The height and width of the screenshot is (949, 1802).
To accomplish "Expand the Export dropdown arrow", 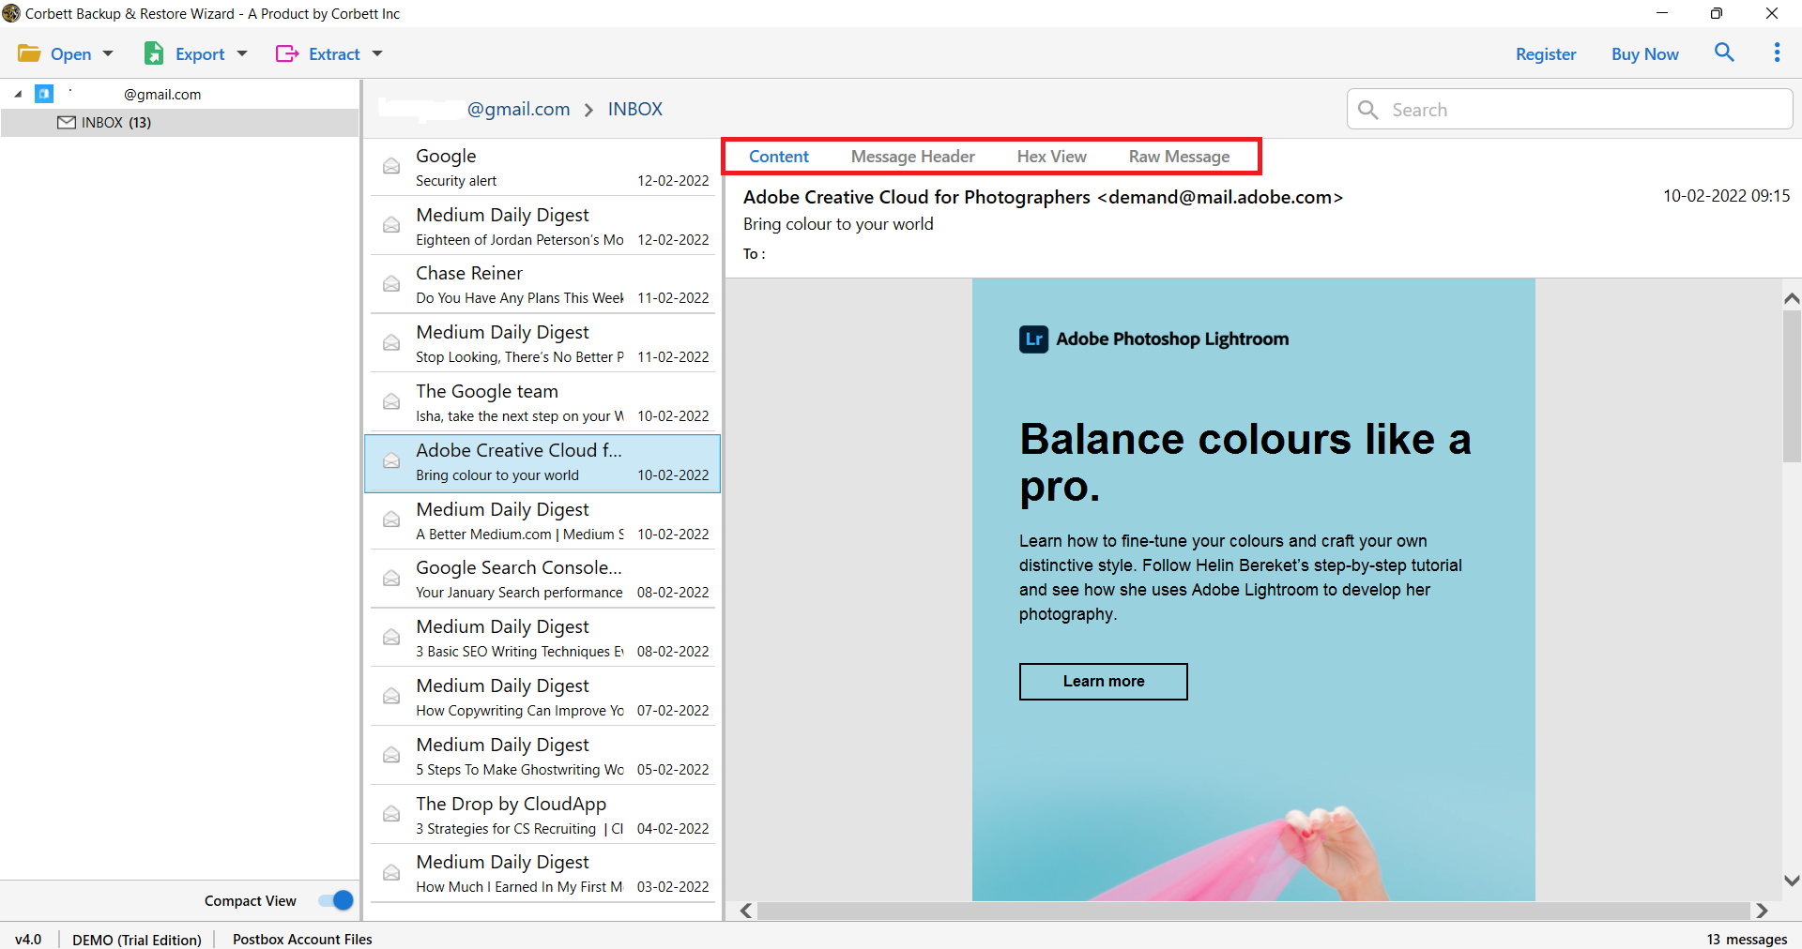I will point(242,53).
